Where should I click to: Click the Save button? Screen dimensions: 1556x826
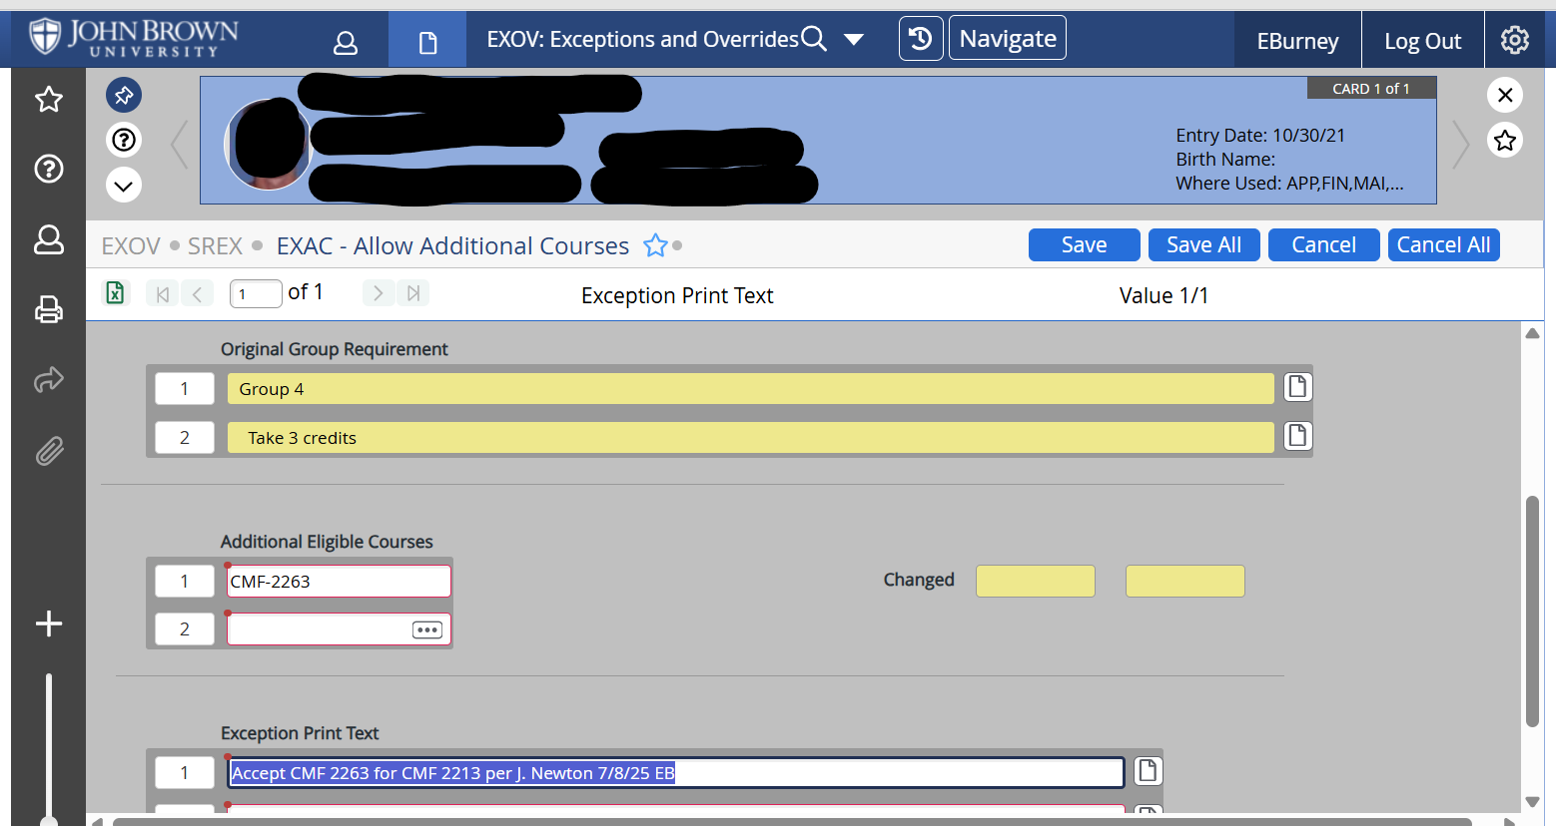[x=1084, y=245]
